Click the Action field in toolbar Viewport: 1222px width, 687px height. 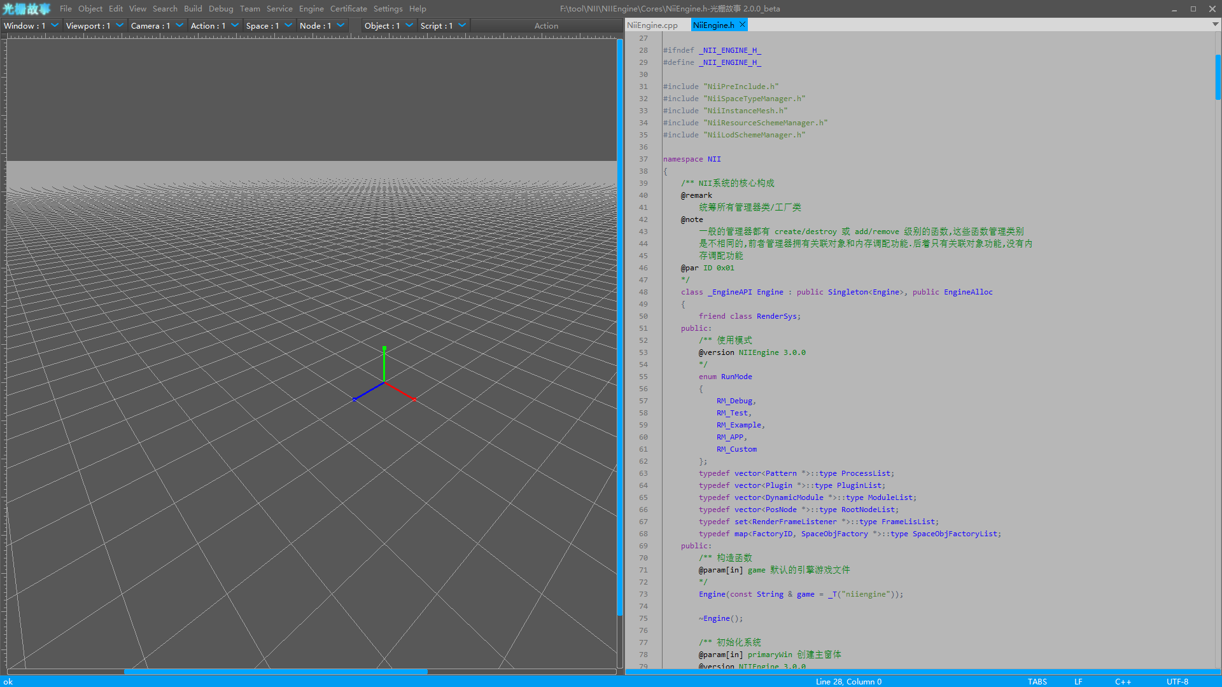(546, 25)
